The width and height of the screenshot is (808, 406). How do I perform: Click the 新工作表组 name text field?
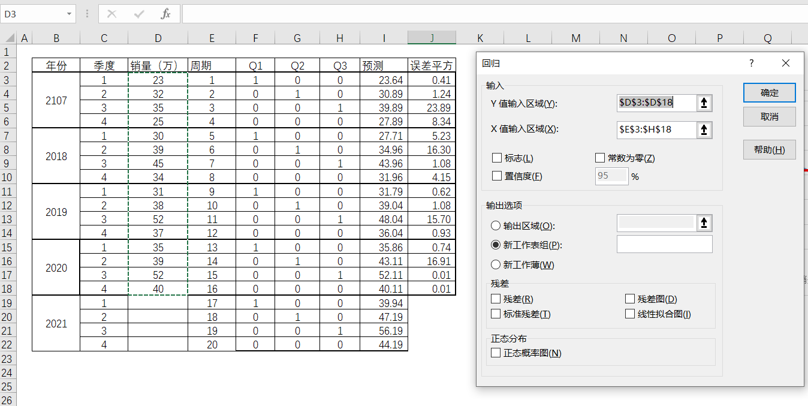point(664,244)
